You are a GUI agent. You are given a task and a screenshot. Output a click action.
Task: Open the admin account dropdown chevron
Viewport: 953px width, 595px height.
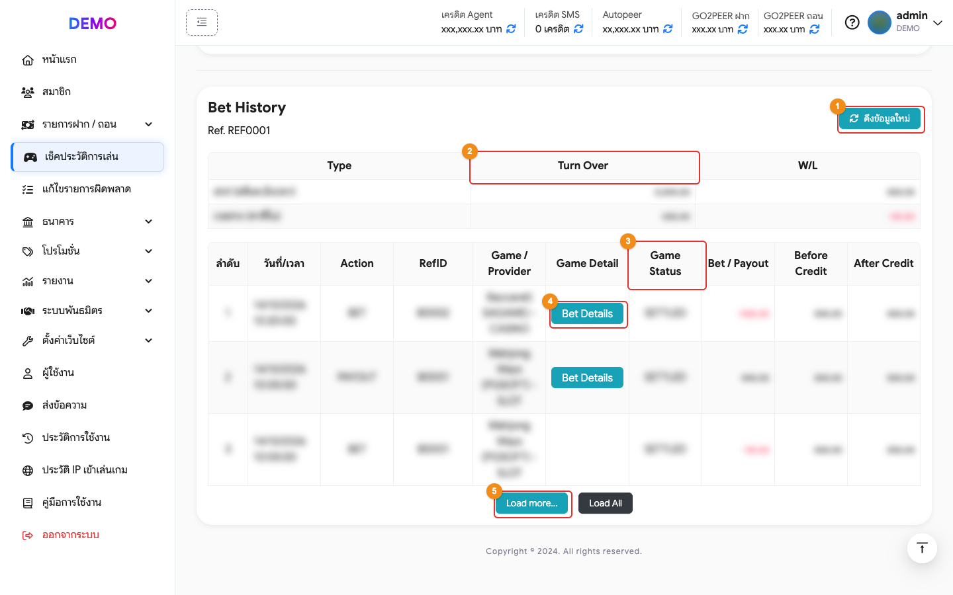(x=938, y=22)
